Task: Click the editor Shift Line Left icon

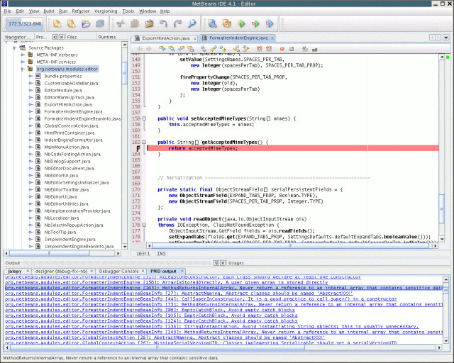Action: point(259,49)
